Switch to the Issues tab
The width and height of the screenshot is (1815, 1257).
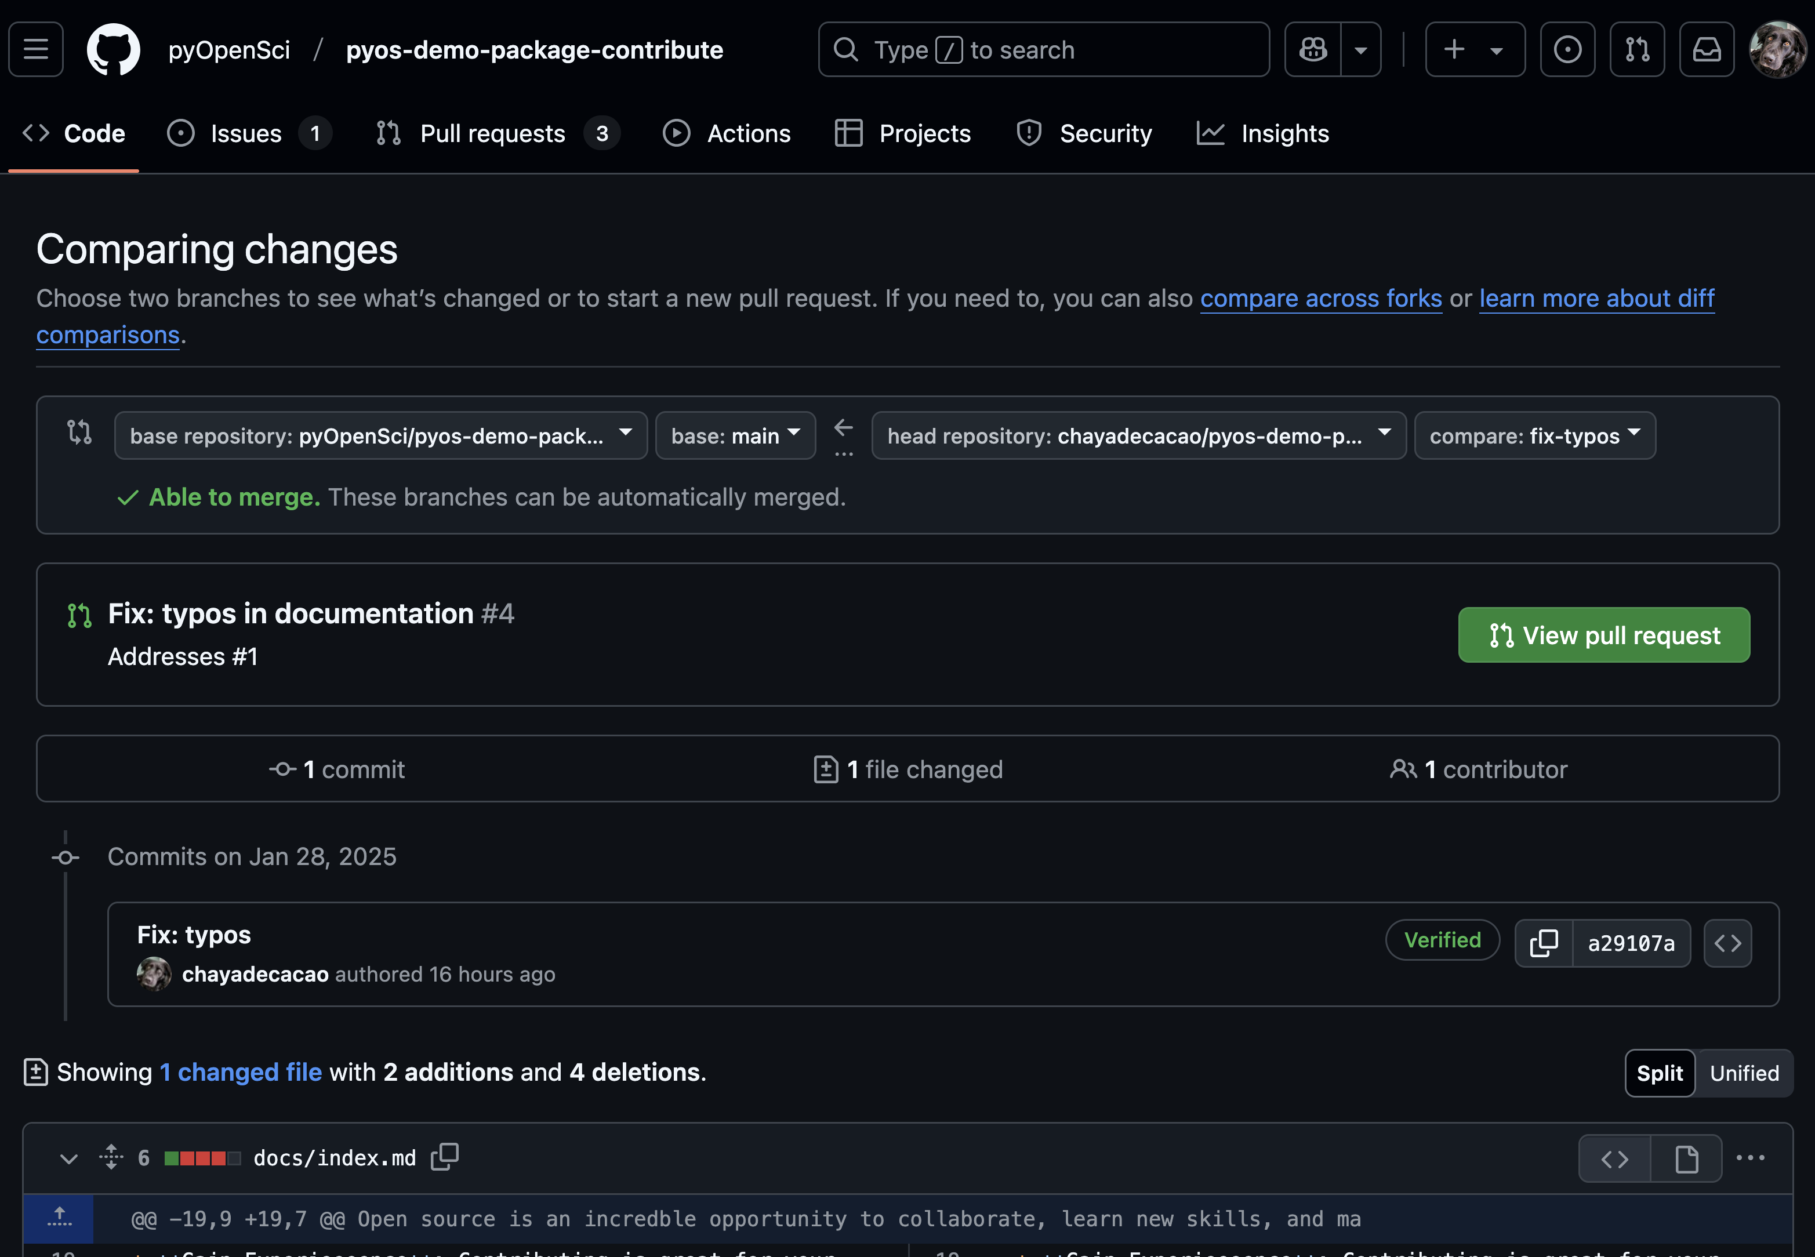coord(249,133)
